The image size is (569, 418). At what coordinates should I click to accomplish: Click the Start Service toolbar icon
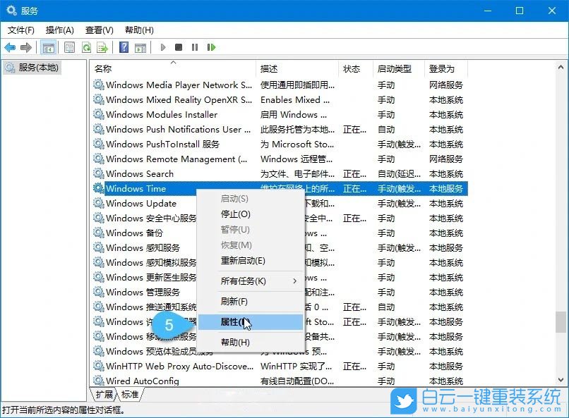(x=162, y=47)
